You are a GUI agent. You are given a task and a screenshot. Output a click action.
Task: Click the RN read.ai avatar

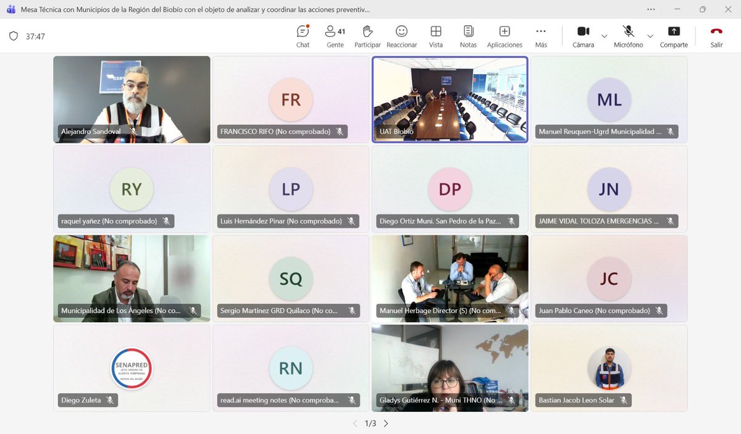[291, 368]
